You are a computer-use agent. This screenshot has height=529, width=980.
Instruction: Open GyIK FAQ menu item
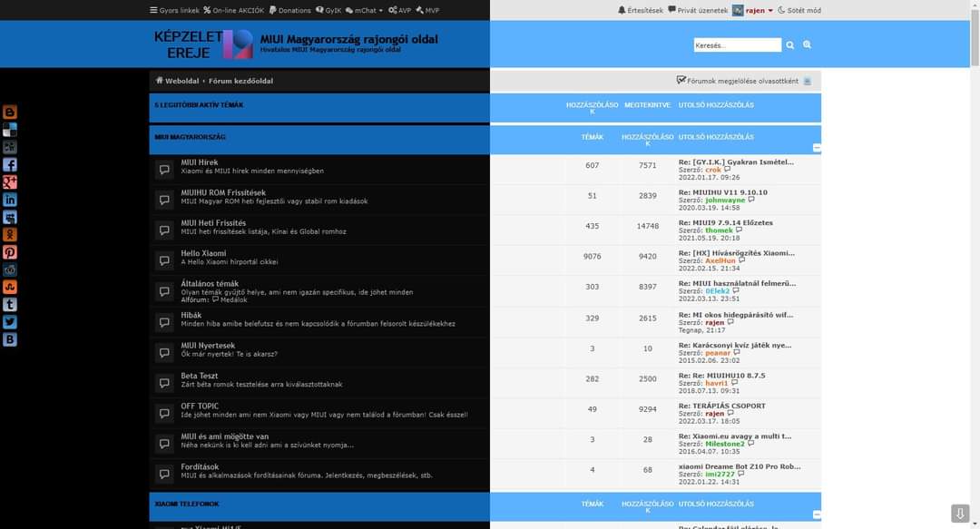coord(328,10)
